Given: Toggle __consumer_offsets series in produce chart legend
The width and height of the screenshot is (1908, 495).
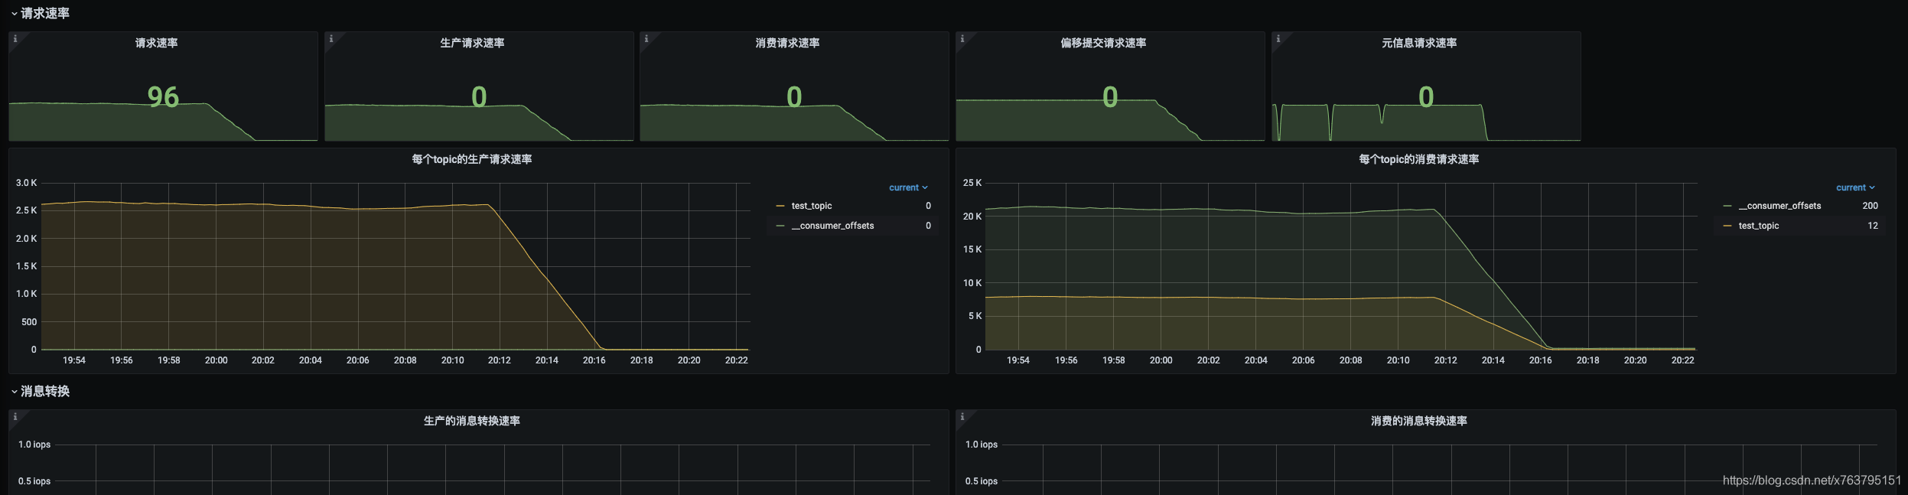Looking at the screenshot, I should coord(832,226).
